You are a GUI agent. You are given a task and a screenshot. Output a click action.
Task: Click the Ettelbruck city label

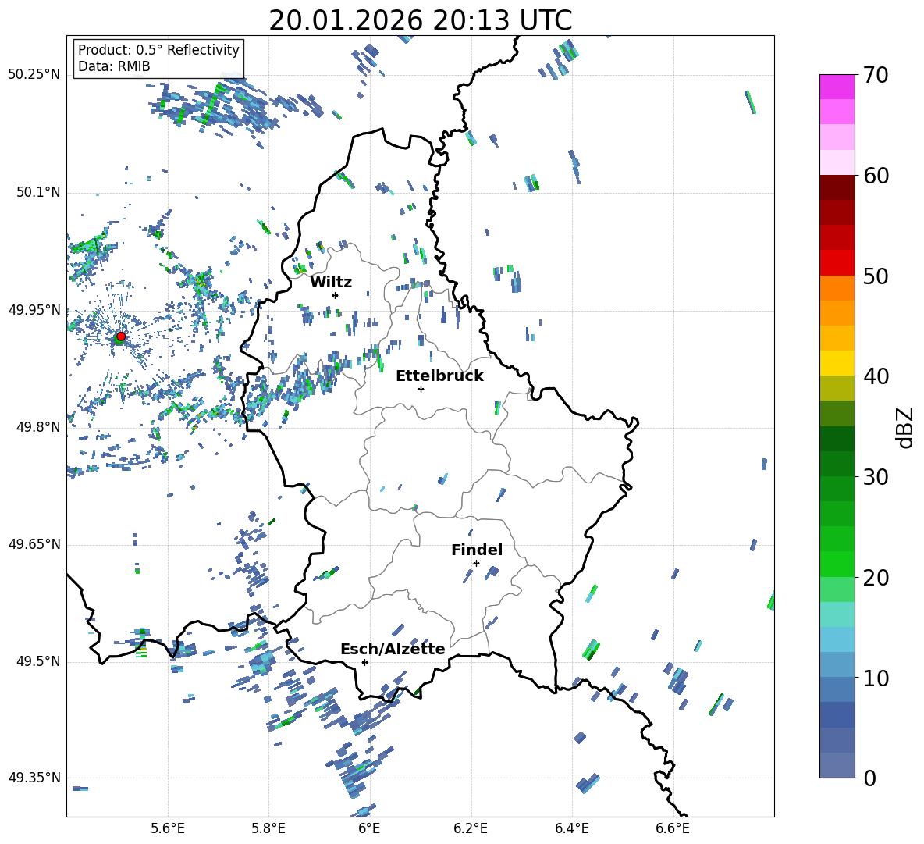tap(439, 376)
